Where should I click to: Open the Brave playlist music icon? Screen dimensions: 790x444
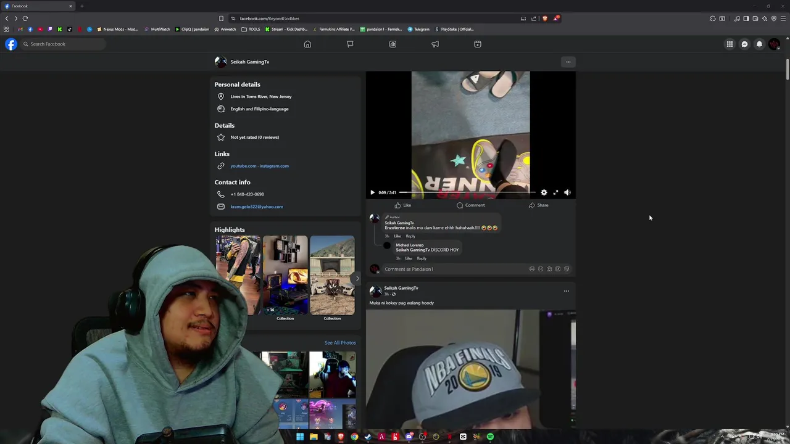click(x=737, y=18)
